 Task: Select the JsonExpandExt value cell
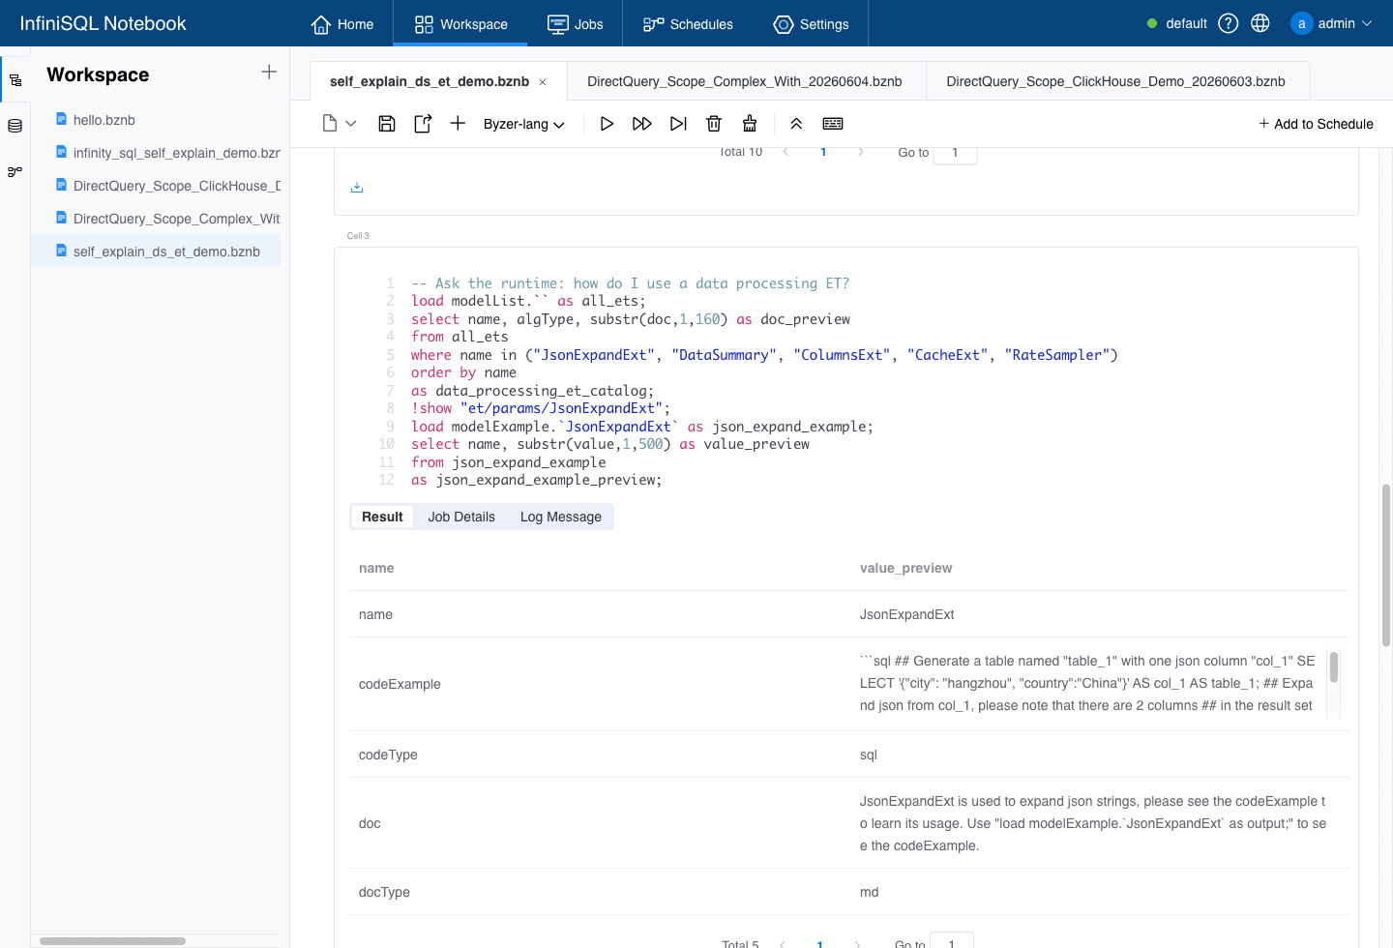(906, 614)
